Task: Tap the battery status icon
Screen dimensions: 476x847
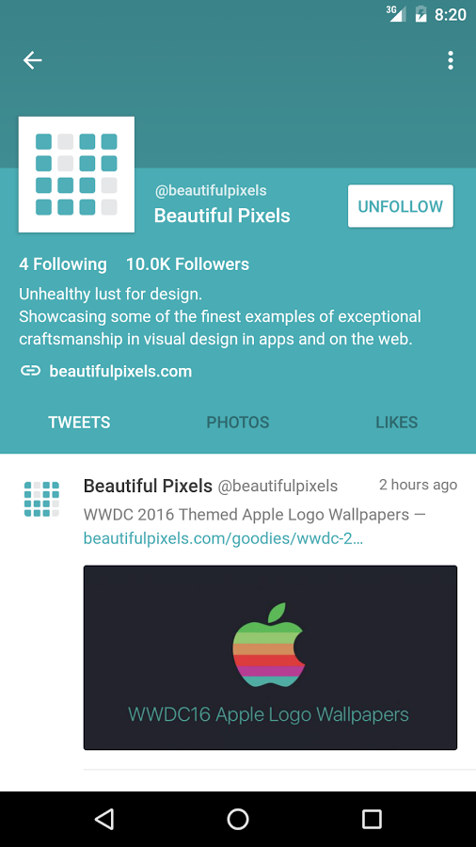Action: [420, 14]
